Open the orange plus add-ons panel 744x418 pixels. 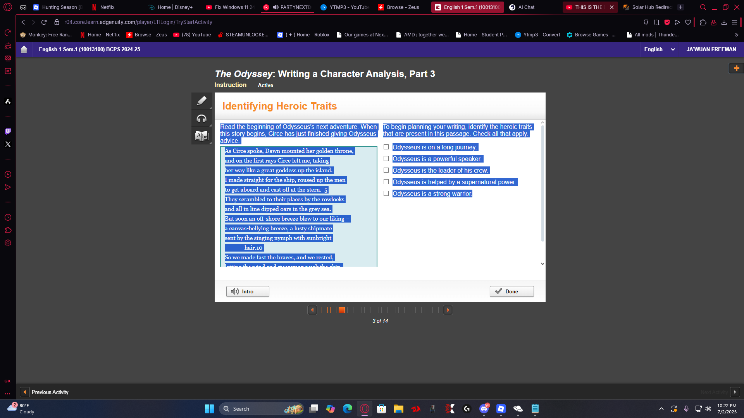[736, 68]
